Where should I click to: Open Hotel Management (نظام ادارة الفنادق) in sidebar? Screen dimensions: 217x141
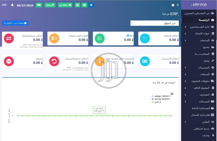tap(199, 115)
